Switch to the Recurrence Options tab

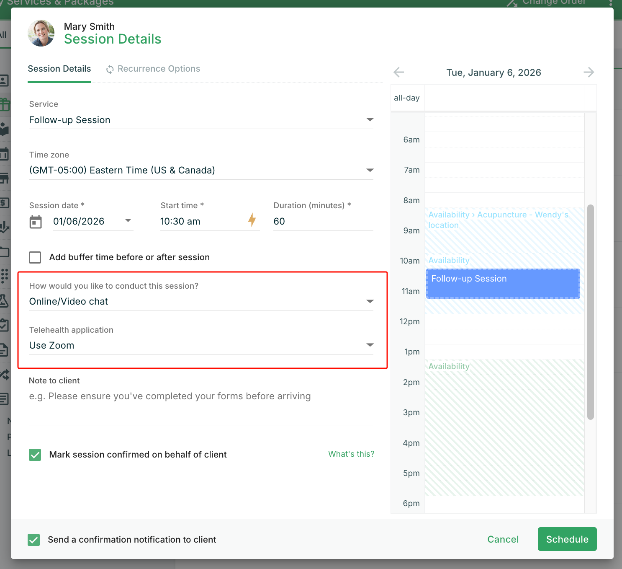(153, 69)
